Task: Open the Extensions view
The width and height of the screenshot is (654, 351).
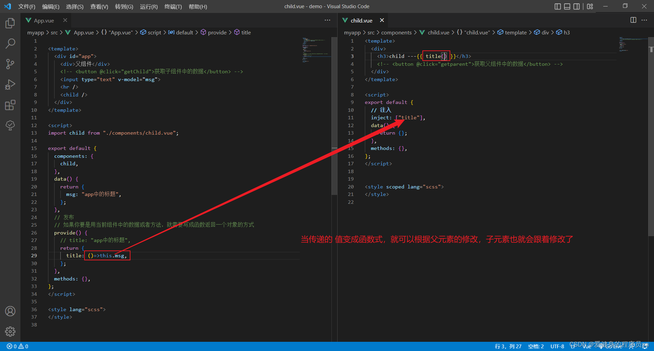Action: pos(10,105)
